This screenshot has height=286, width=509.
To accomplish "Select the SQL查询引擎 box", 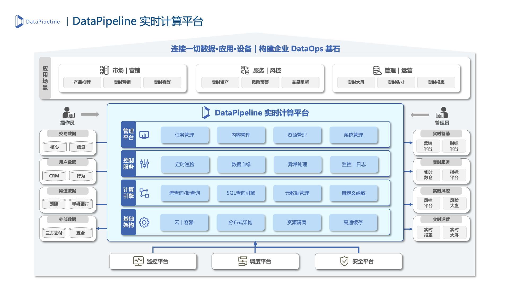I will pyautogui.click(x=241, y=193).
